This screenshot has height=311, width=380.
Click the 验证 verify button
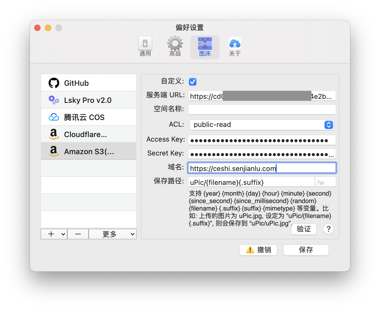(304, 229)
